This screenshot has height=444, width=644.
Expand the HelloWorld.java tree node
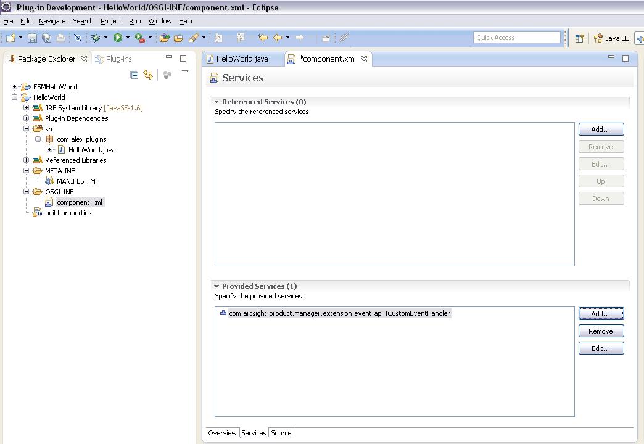pos(50,149)
